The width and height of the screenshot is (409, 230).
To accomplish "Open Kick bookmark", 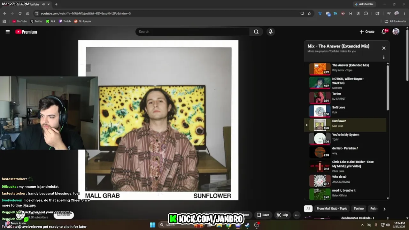I will pos(51,21).
